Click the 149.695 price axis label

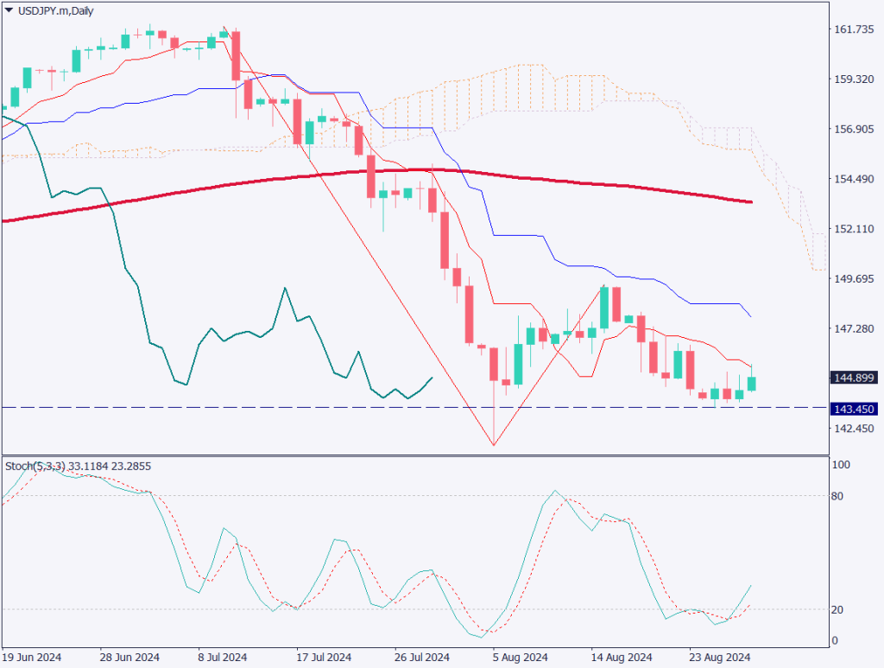pyautogui.click(x=855, y=279)
